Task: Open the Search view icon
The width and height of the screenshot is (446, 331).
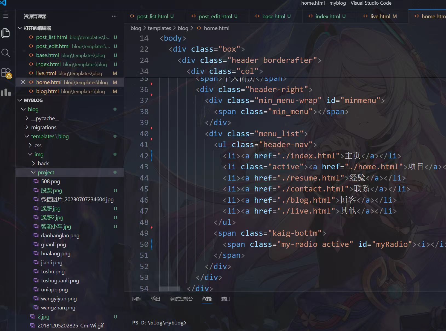Action: pos(6,53)
